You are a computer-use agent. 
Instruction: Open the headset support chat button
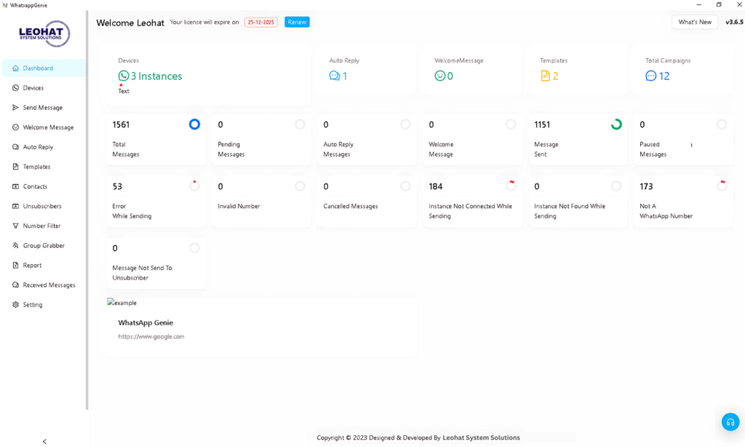point(730,422)
